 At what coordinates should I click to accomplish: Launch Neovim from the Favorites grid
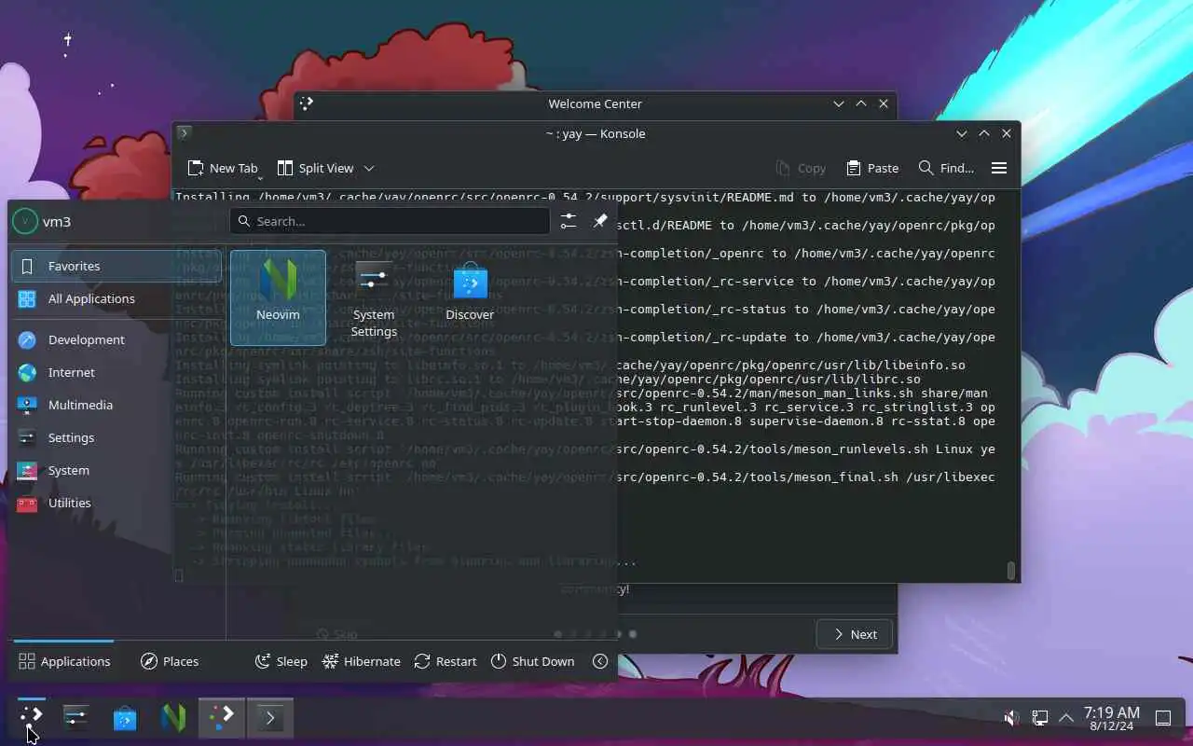(278, 297)
